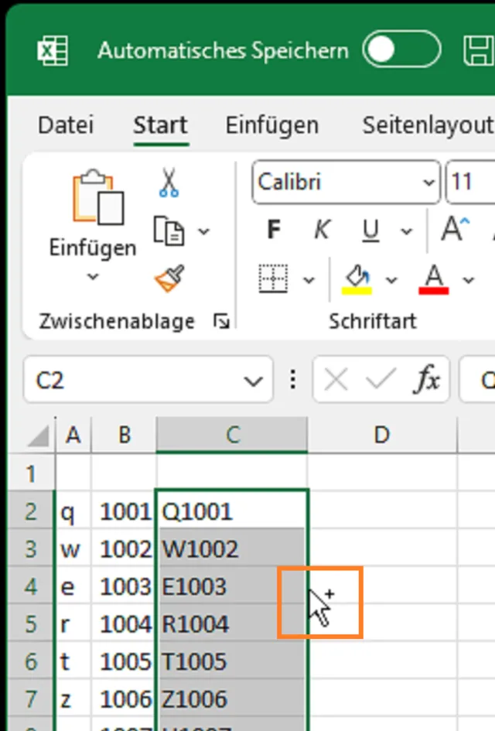The image size is (495, 731).
Task: Open the borders grid icon
Action: pos(273,278)
